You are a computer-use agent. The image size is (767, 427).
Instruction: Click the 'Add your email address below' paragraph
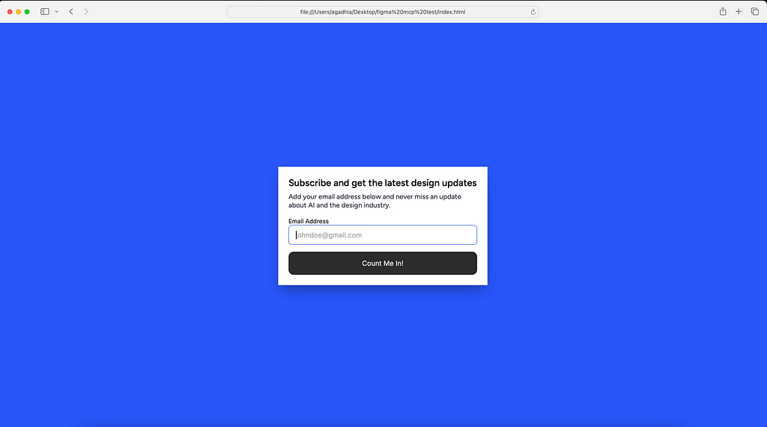pos(375,201)
